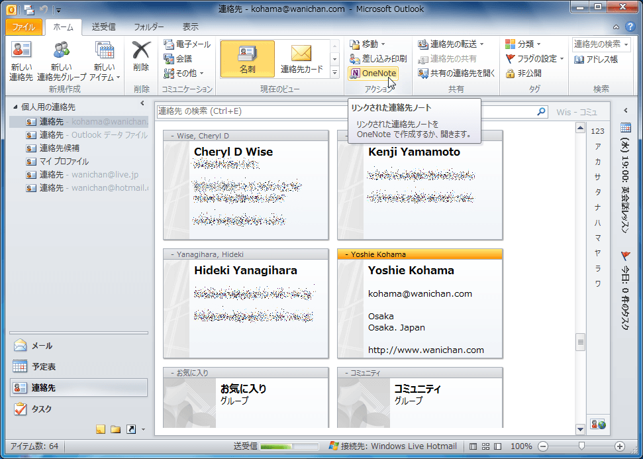Select 連絡先 - wanichan@live.jp folder
Image resolution: width=643 pixels, height=459 pixels.
[79, 175]
